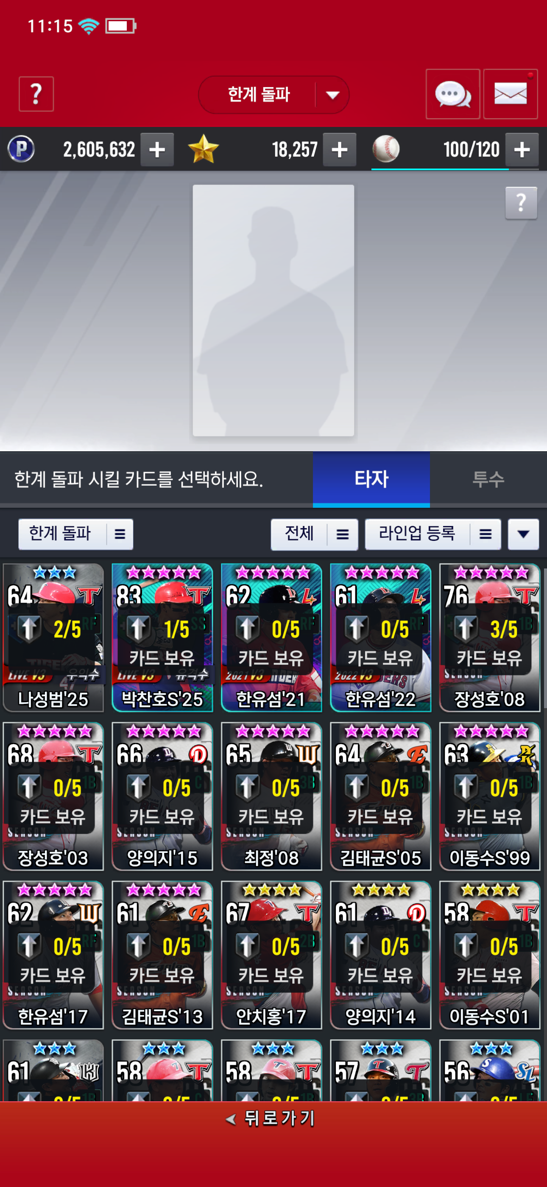Choose the 양의지'15 player card
The image size is (547, 1187).
point(162,796)
